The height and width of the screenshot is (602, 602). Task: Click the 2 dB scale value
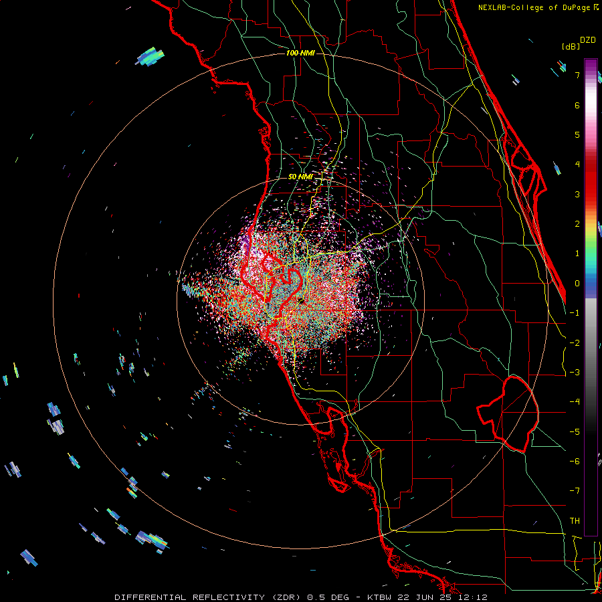(577, 224)
